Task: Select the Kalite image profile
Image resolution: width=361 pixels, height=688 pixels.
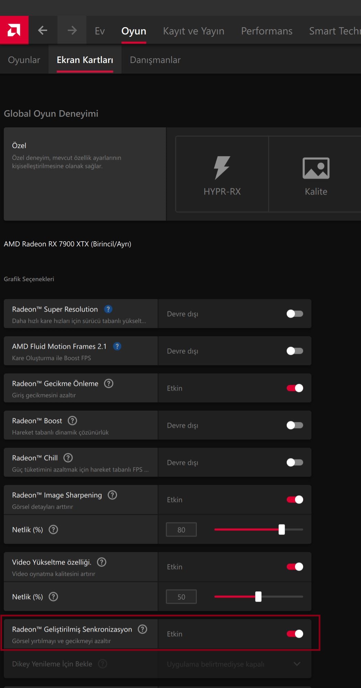Action: coord(316,174)
